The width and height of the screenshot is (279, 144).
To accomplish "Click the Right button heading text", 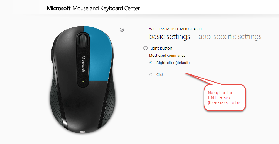I will (160, 48).
